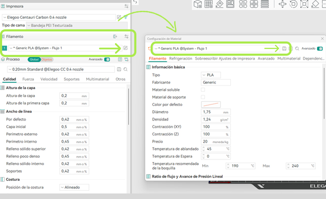The width and height of the screenshot is (326, 199).
Task: Open the Velocidad tab
Action: click(49, 79)
